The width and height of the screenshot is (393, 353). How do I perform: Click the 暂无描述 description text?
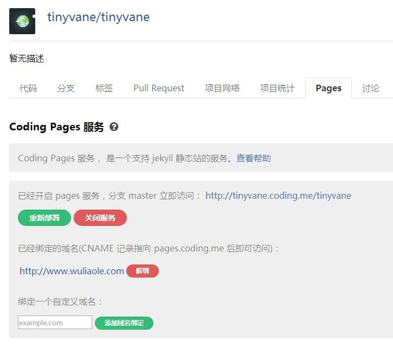tap(27, 58)
